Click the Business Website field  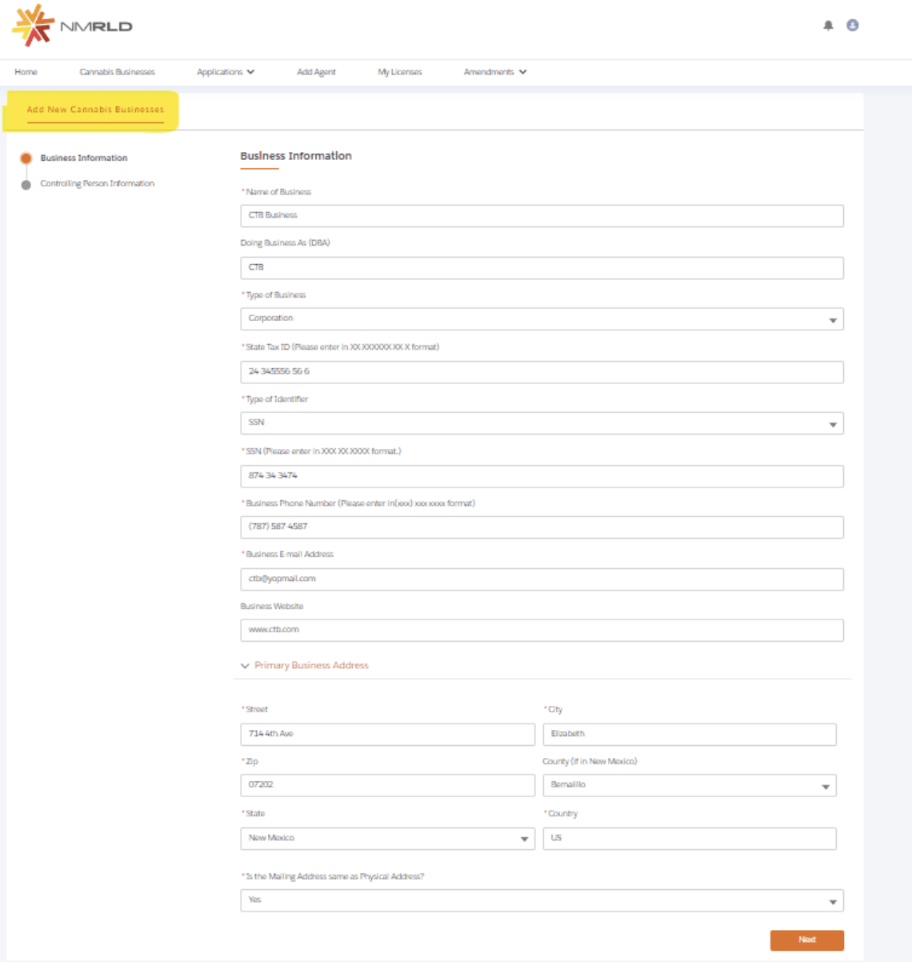[542, 630]
